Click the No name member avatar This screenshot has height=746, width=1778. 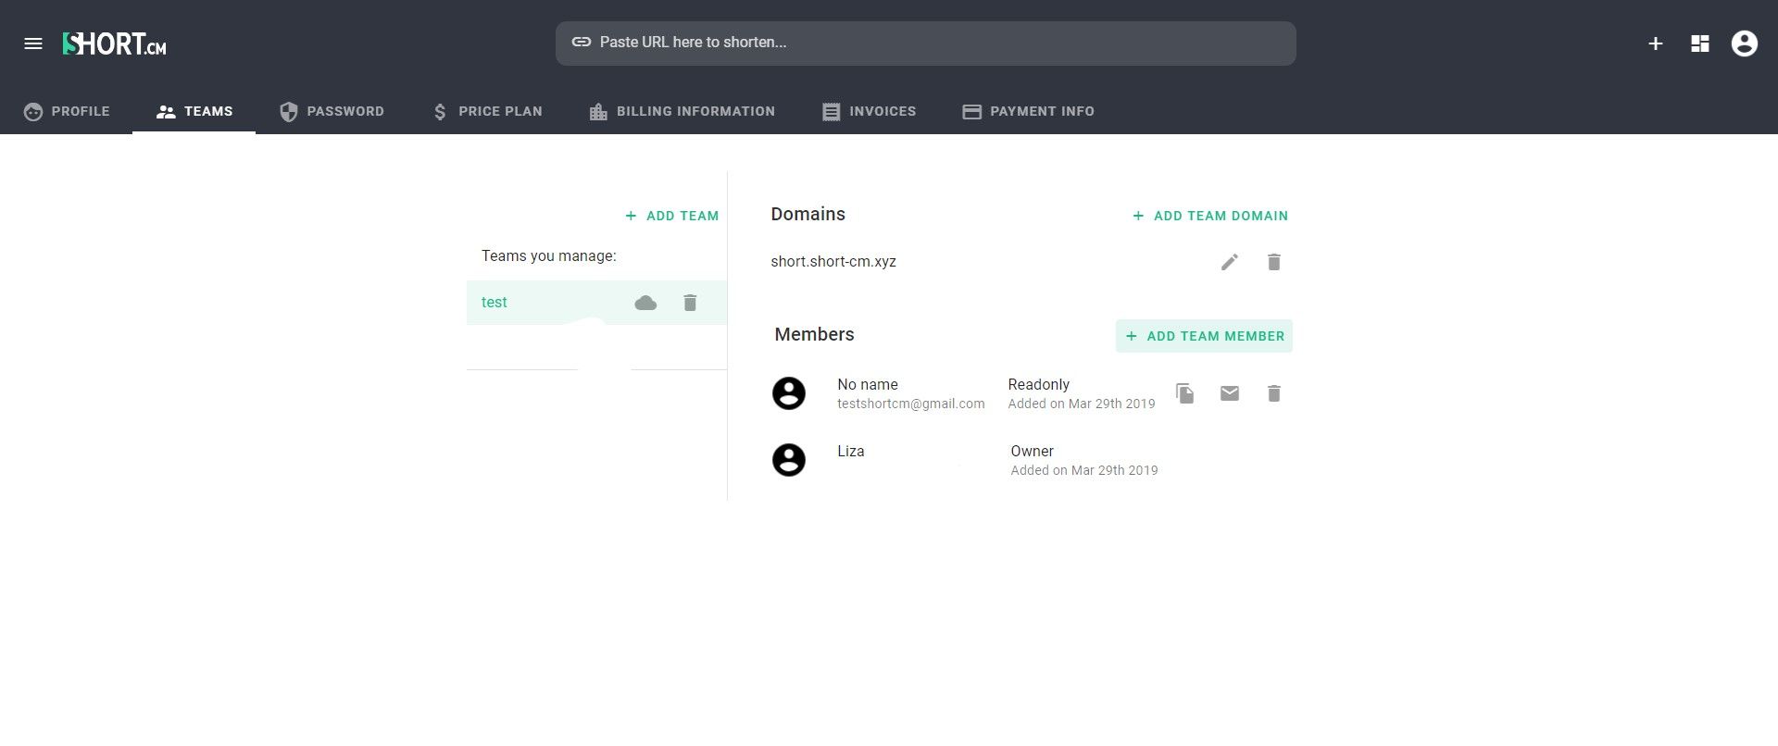click(789, 393)
